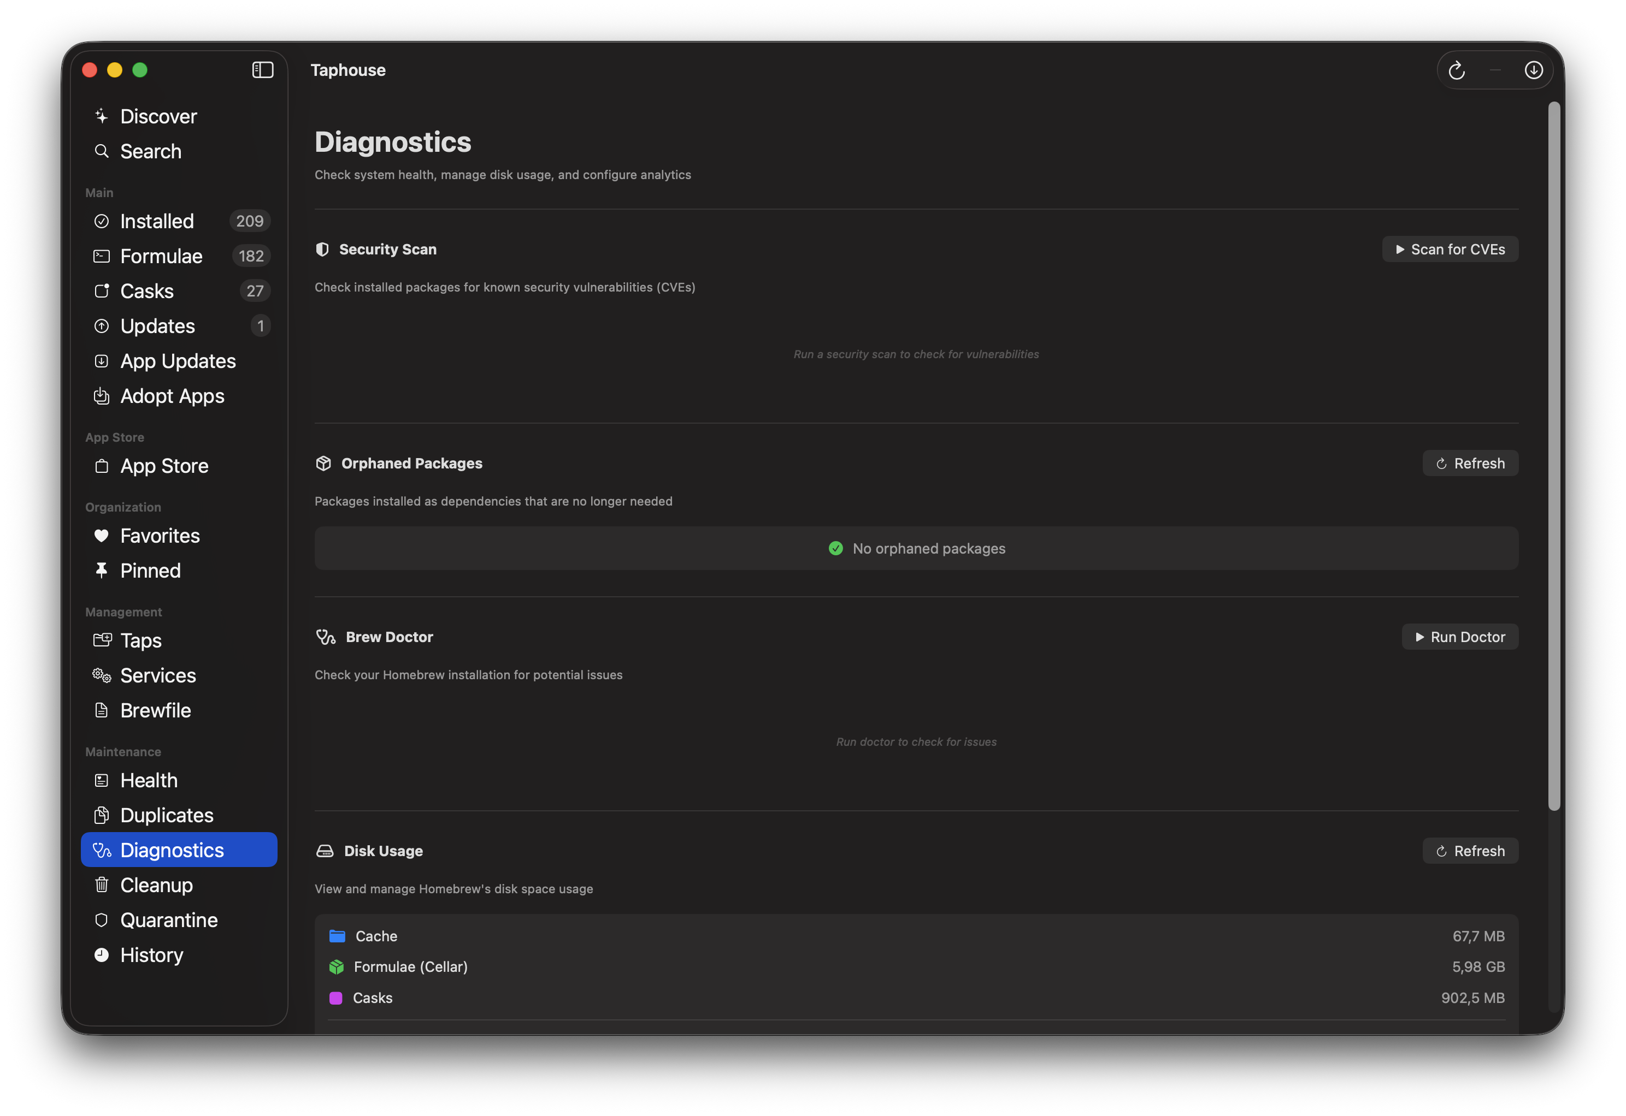Click the refresh icon in the titlebar
Viewport: 1626px width, 1116px height.
[x=1457, y=70]
